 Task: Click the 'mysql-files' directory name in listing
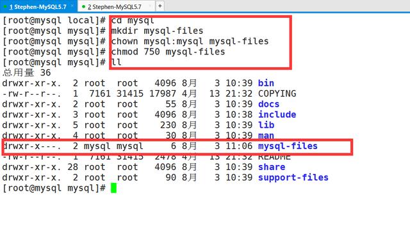pyautogui.click(x=288, y=146)
